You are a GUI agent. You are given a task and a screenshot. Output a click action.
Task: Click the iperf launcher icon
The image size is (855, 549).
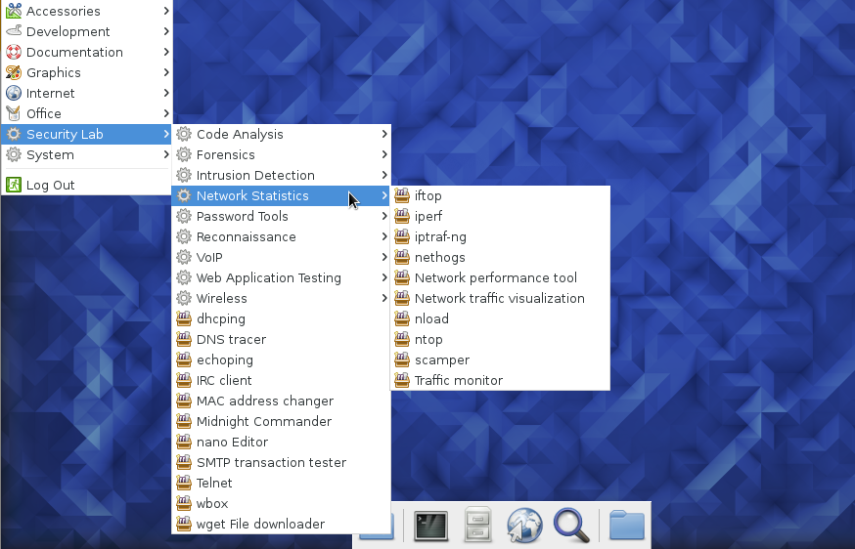402,216
